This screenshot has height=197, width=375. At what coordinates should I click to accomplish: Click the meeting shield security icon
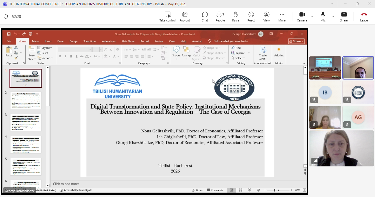point(6,17)
